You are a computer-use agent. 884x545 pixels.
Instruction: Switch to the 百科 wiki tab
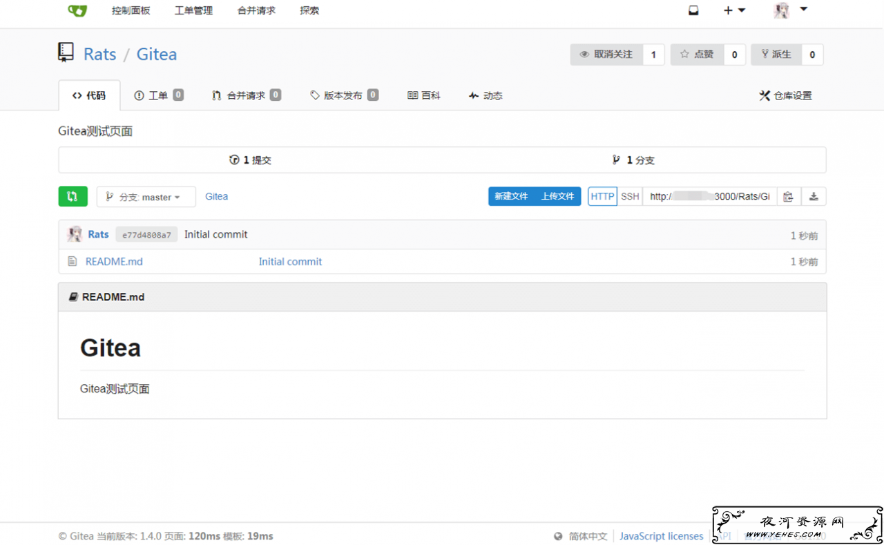click(423, 95)
